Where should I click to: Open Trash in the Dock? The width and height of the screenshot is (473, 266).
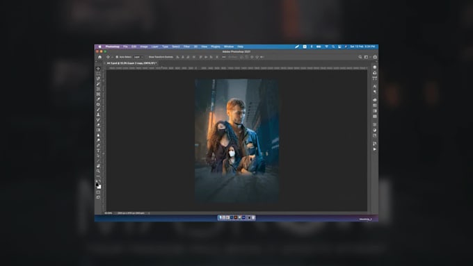click(253, 217)
